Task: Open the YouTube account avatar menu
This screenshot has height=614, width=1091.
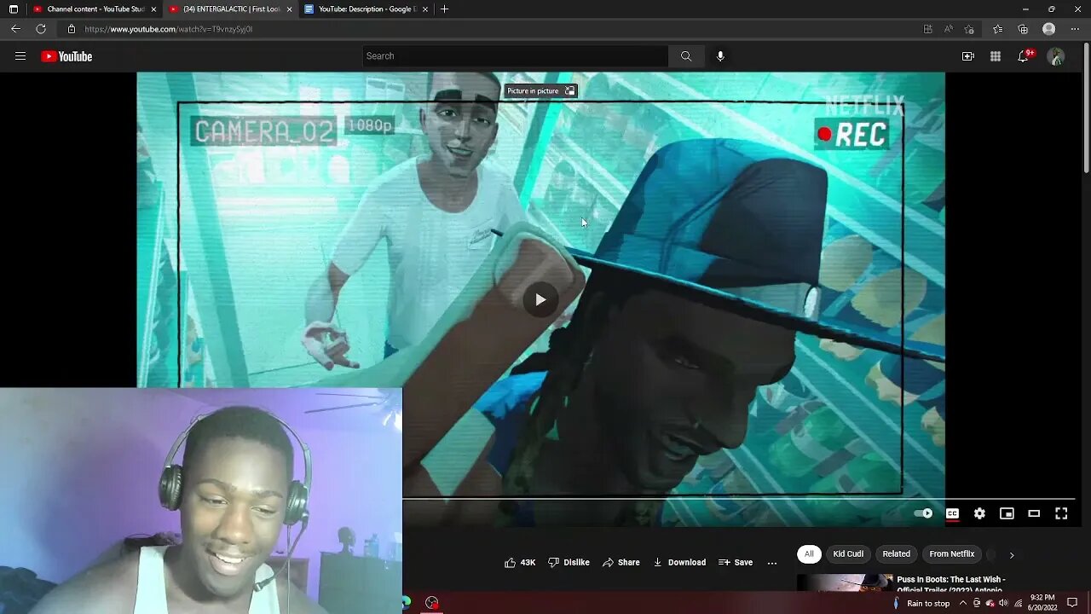Action: pos(1056,56)
